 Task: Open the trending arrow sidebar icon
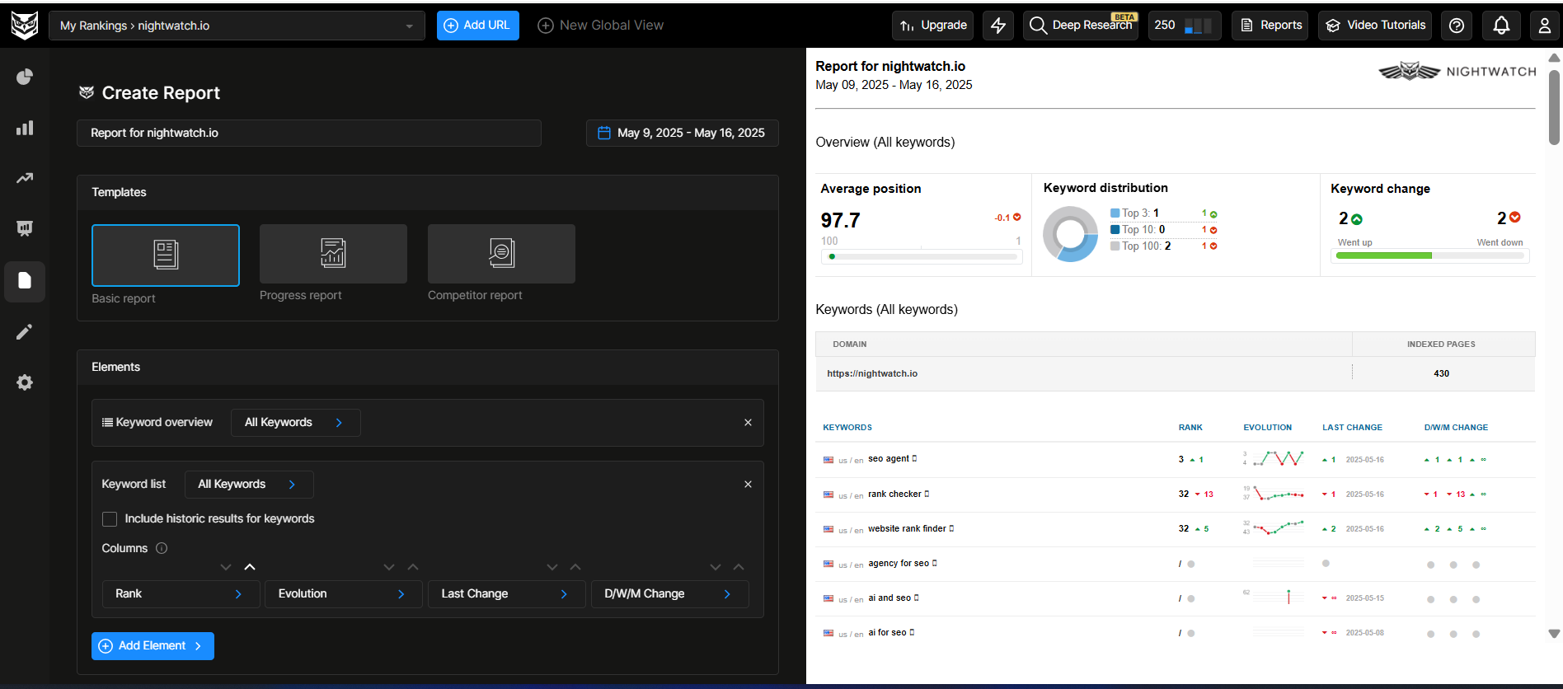coord(25,178)
